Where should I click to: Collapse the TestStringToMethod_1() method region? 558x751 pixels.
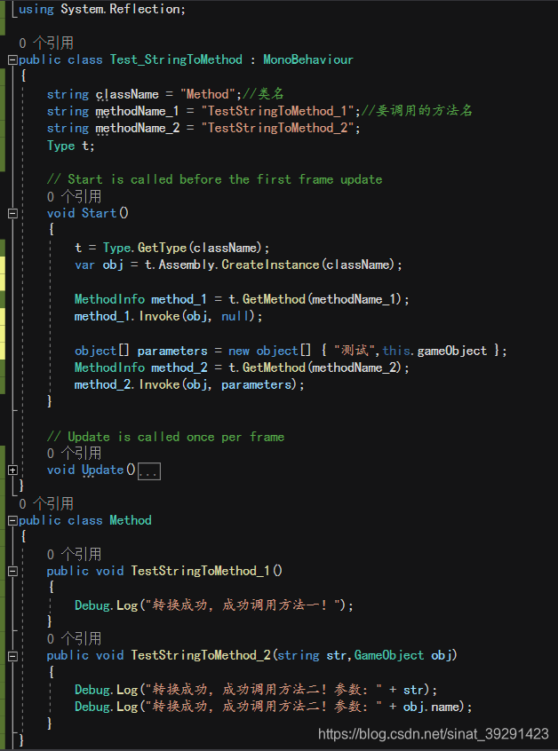pos(12,571)
